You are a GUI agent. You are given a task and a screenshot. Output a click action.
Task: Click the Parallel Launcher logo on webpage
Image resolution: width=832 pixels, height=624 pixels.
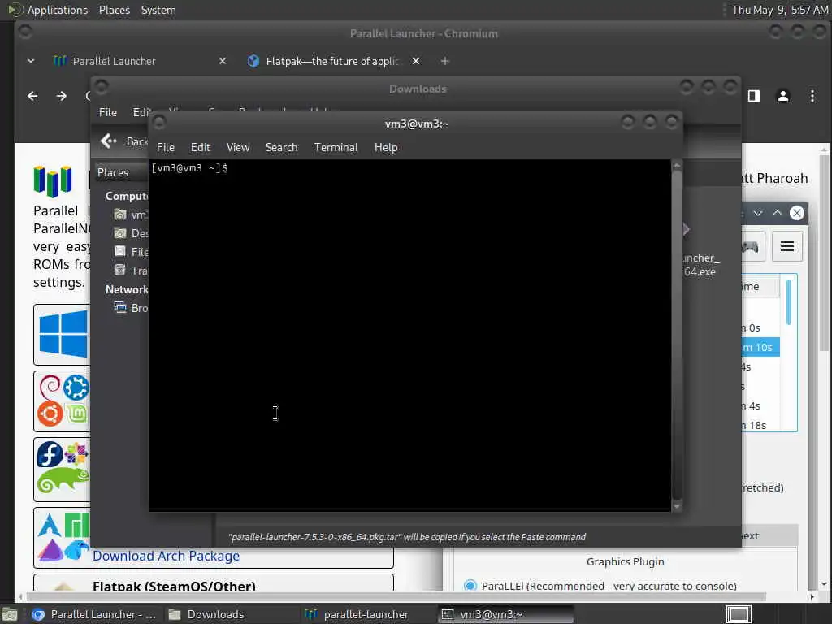click(53, 180)
